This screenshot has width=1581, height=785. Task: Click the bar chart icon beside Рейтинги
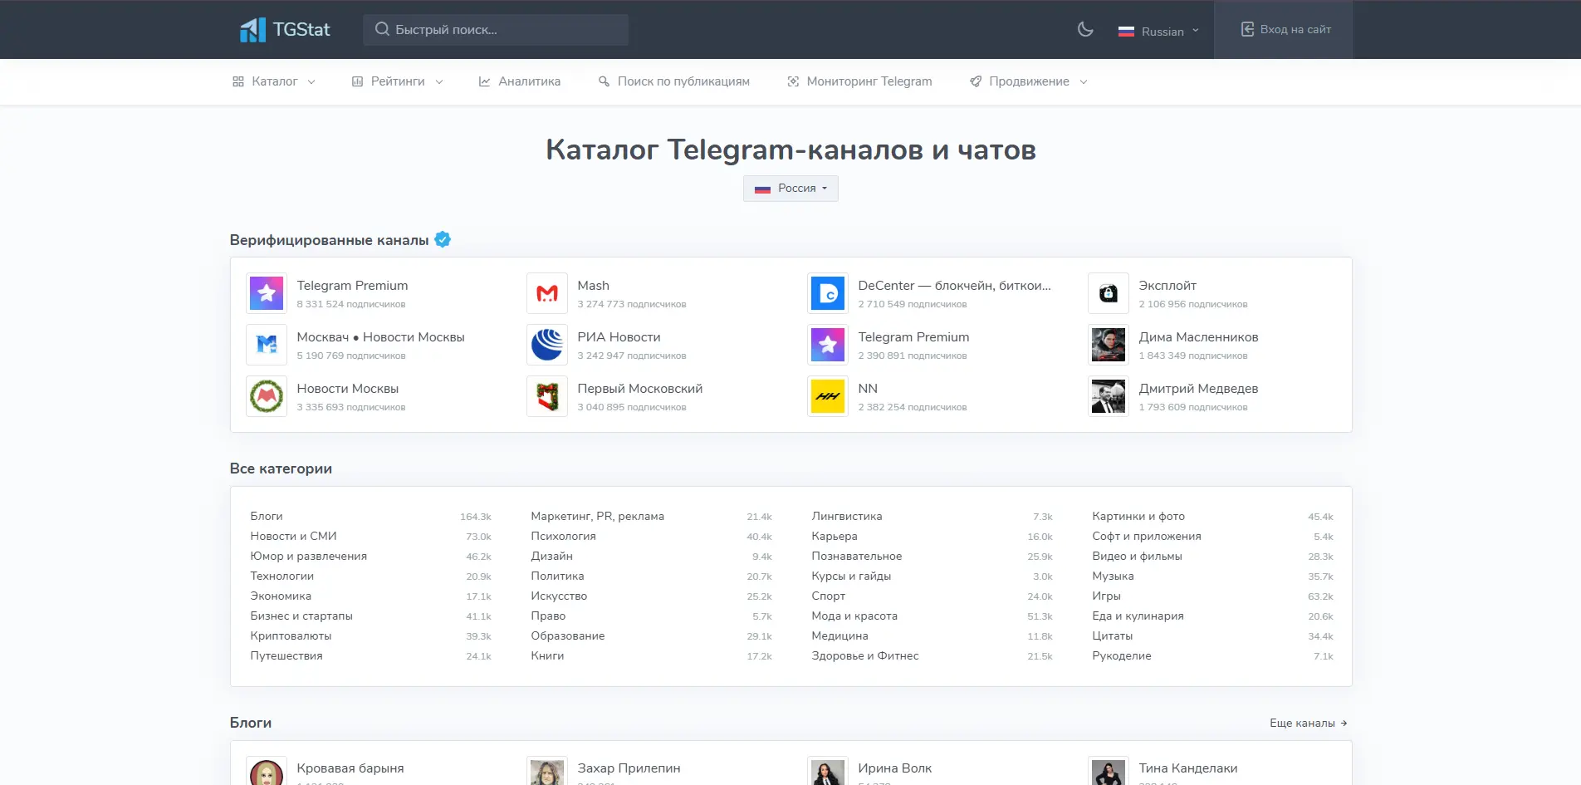(357, 81)
